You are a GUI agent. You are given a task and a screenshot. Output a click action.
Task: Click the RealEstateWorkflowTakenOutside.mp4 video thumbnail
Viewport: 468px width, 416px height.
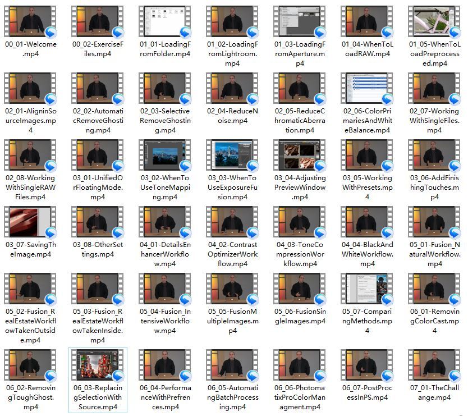coord(30,289)
